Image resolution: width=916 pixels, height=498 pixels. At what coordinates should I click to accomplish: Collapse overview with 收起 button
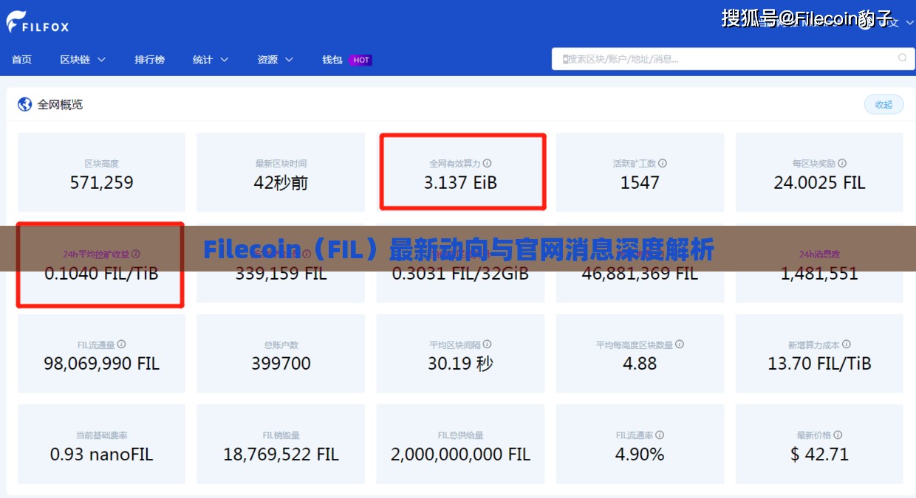pos(883,105)
